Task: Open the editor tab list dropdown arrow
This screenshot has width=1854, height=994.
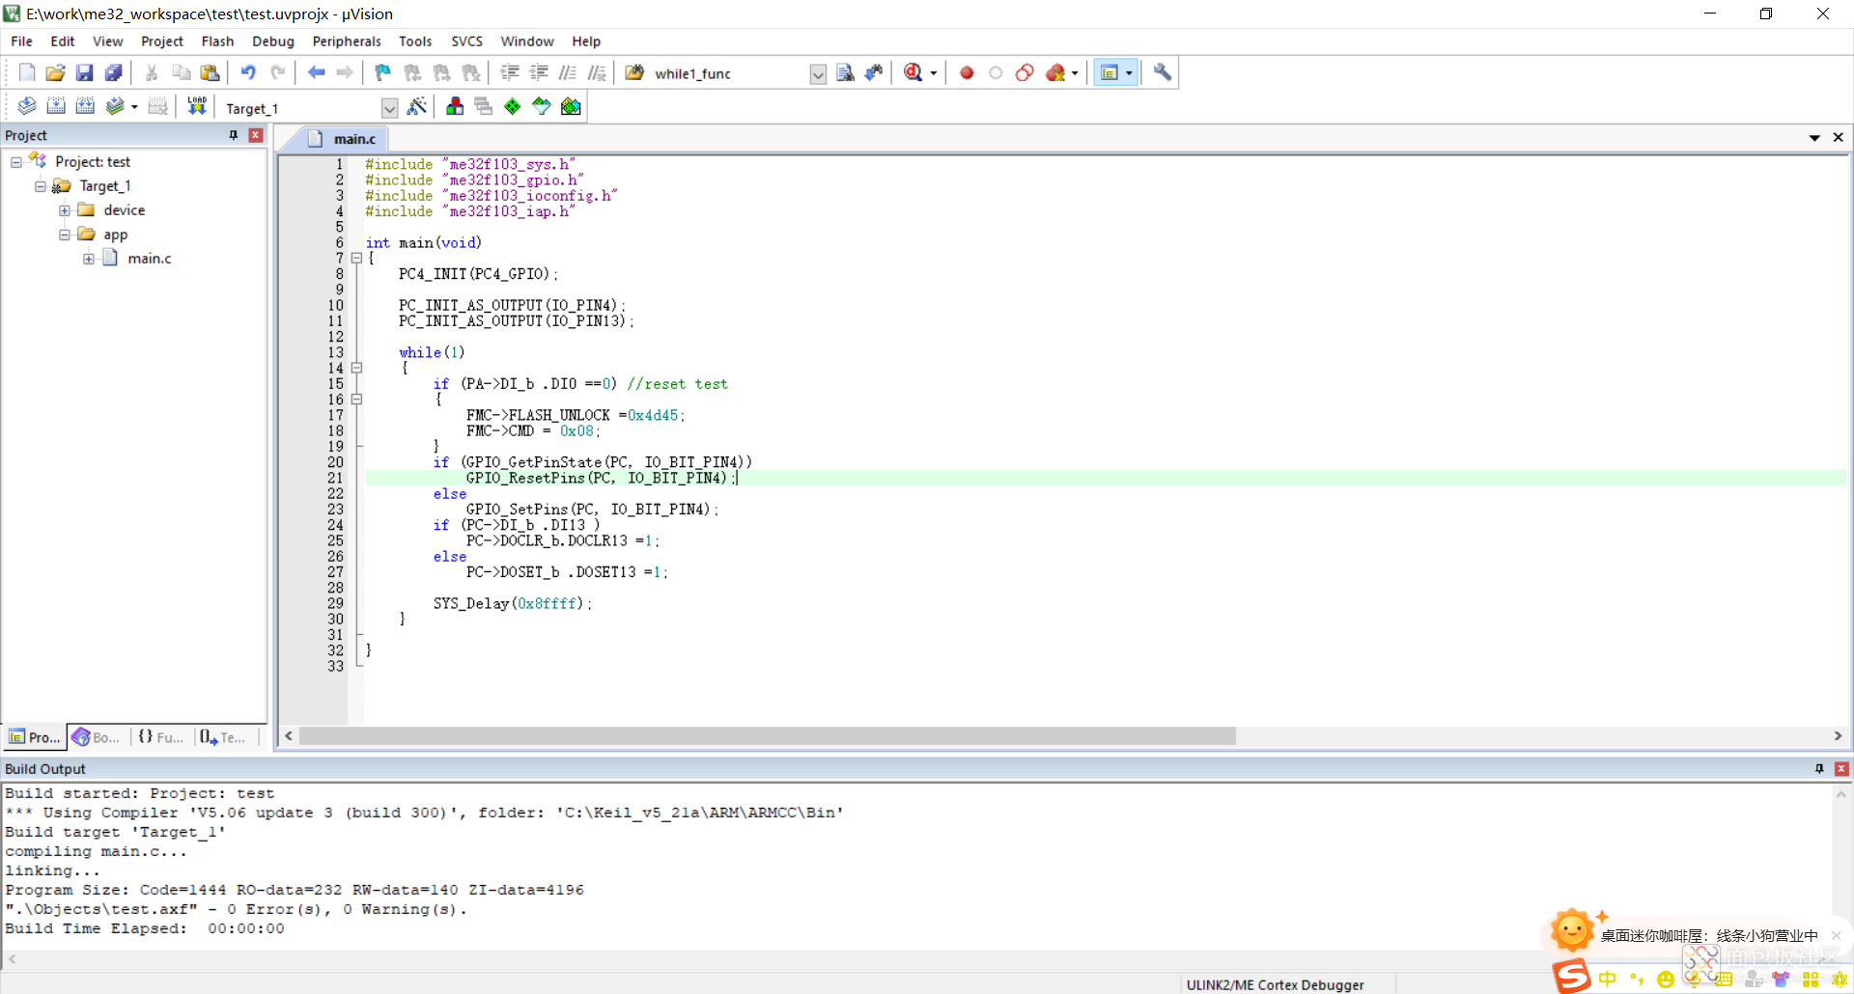Action: (1814, 138)
